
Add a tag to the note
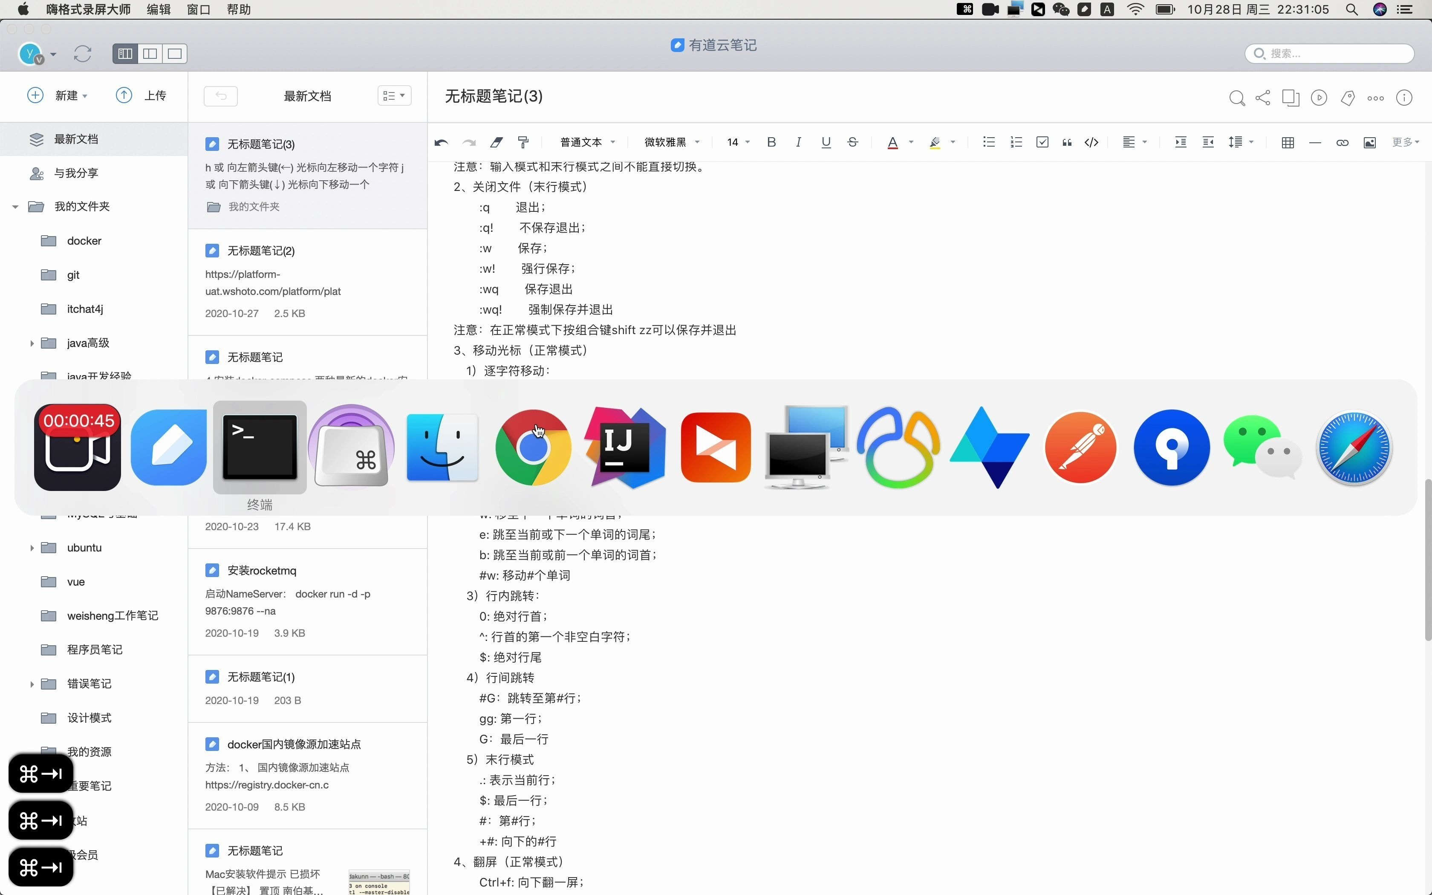1347,98
